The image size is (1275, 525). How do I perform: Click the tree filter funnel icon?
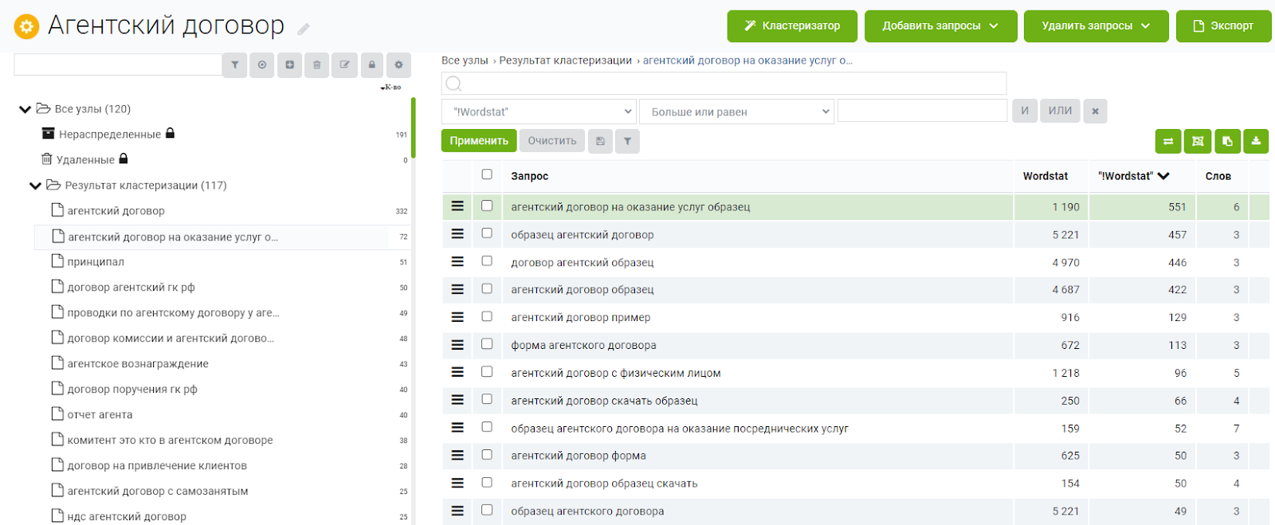pyautogui.click(x=234, y=65)
